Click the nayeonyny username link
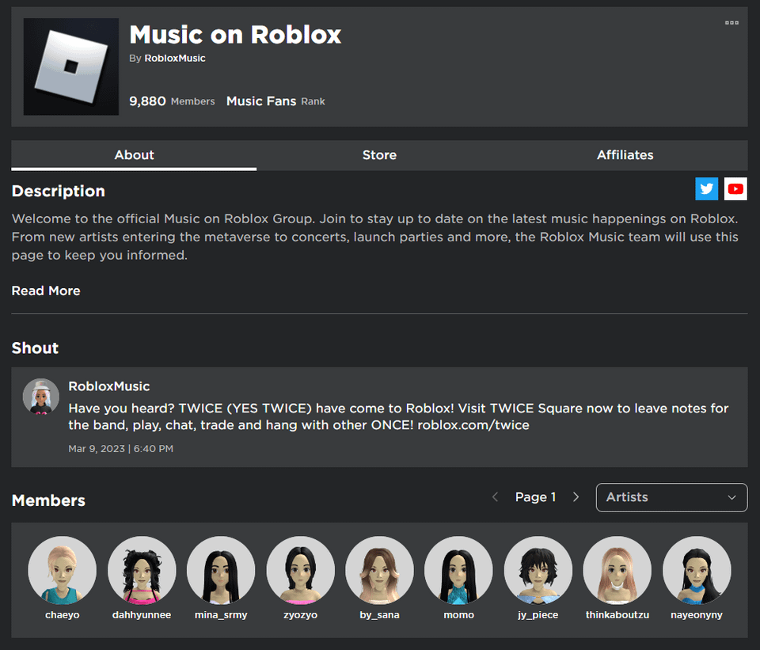Screen dimensions: 760x650 (x=696, y=614)
